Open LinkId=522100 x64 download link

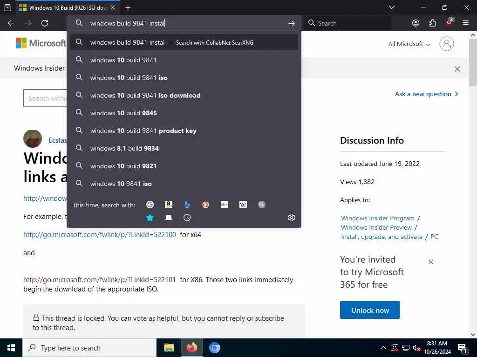(x=100, y=235)
